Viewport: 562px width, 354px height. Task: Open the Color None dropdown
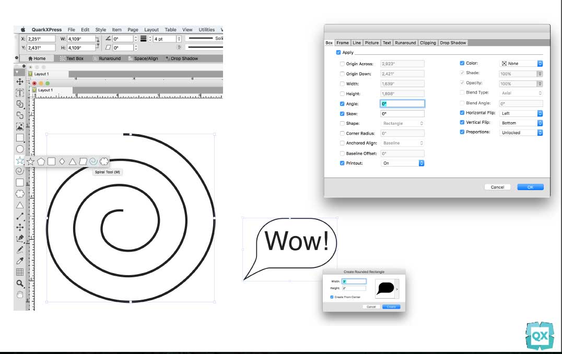[521, 63]
